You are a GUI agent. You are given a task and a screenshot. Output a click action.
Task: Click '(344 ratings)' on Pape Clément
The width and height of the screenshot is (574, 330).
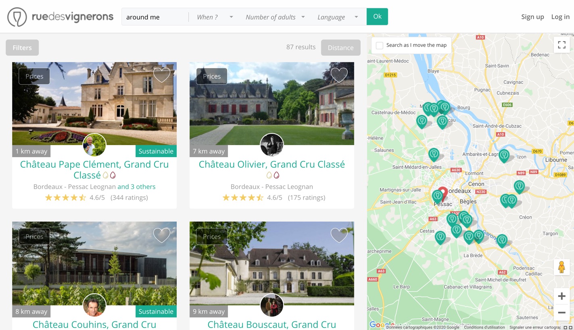pyautogui.click(x=129, y=197)
